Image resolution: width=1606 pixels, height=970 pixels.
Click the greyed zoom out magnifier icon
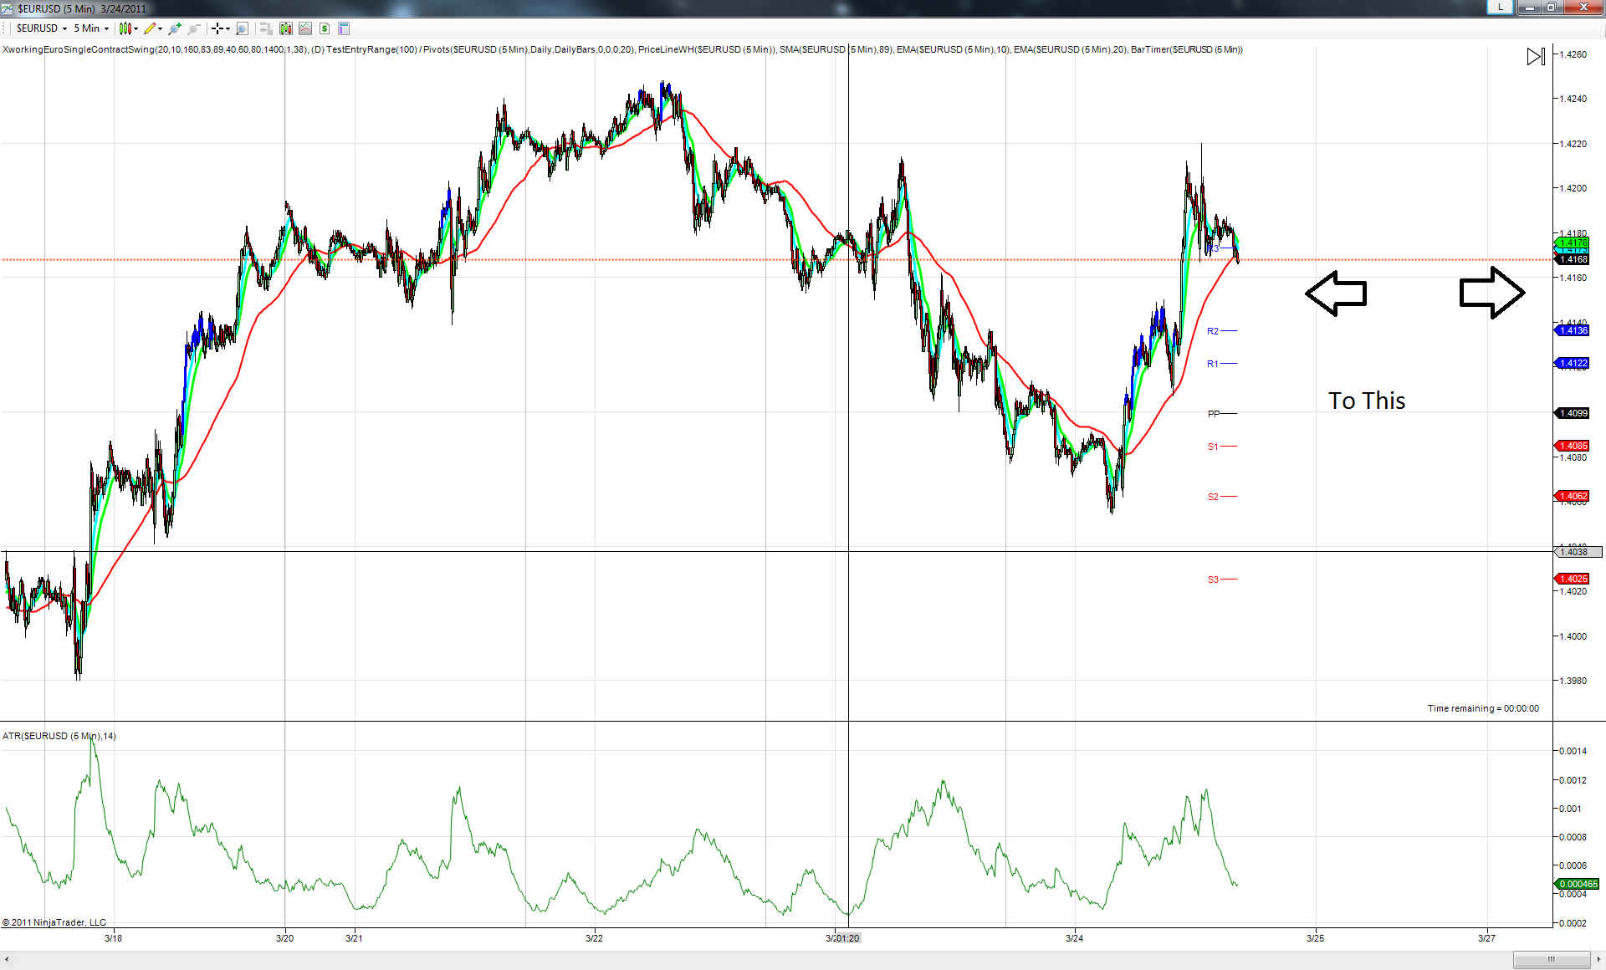[194, 28]
